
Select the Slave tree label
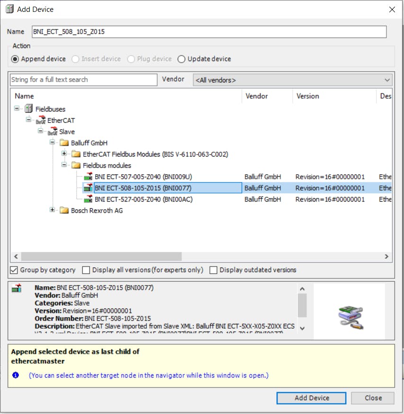click(67, 131)
